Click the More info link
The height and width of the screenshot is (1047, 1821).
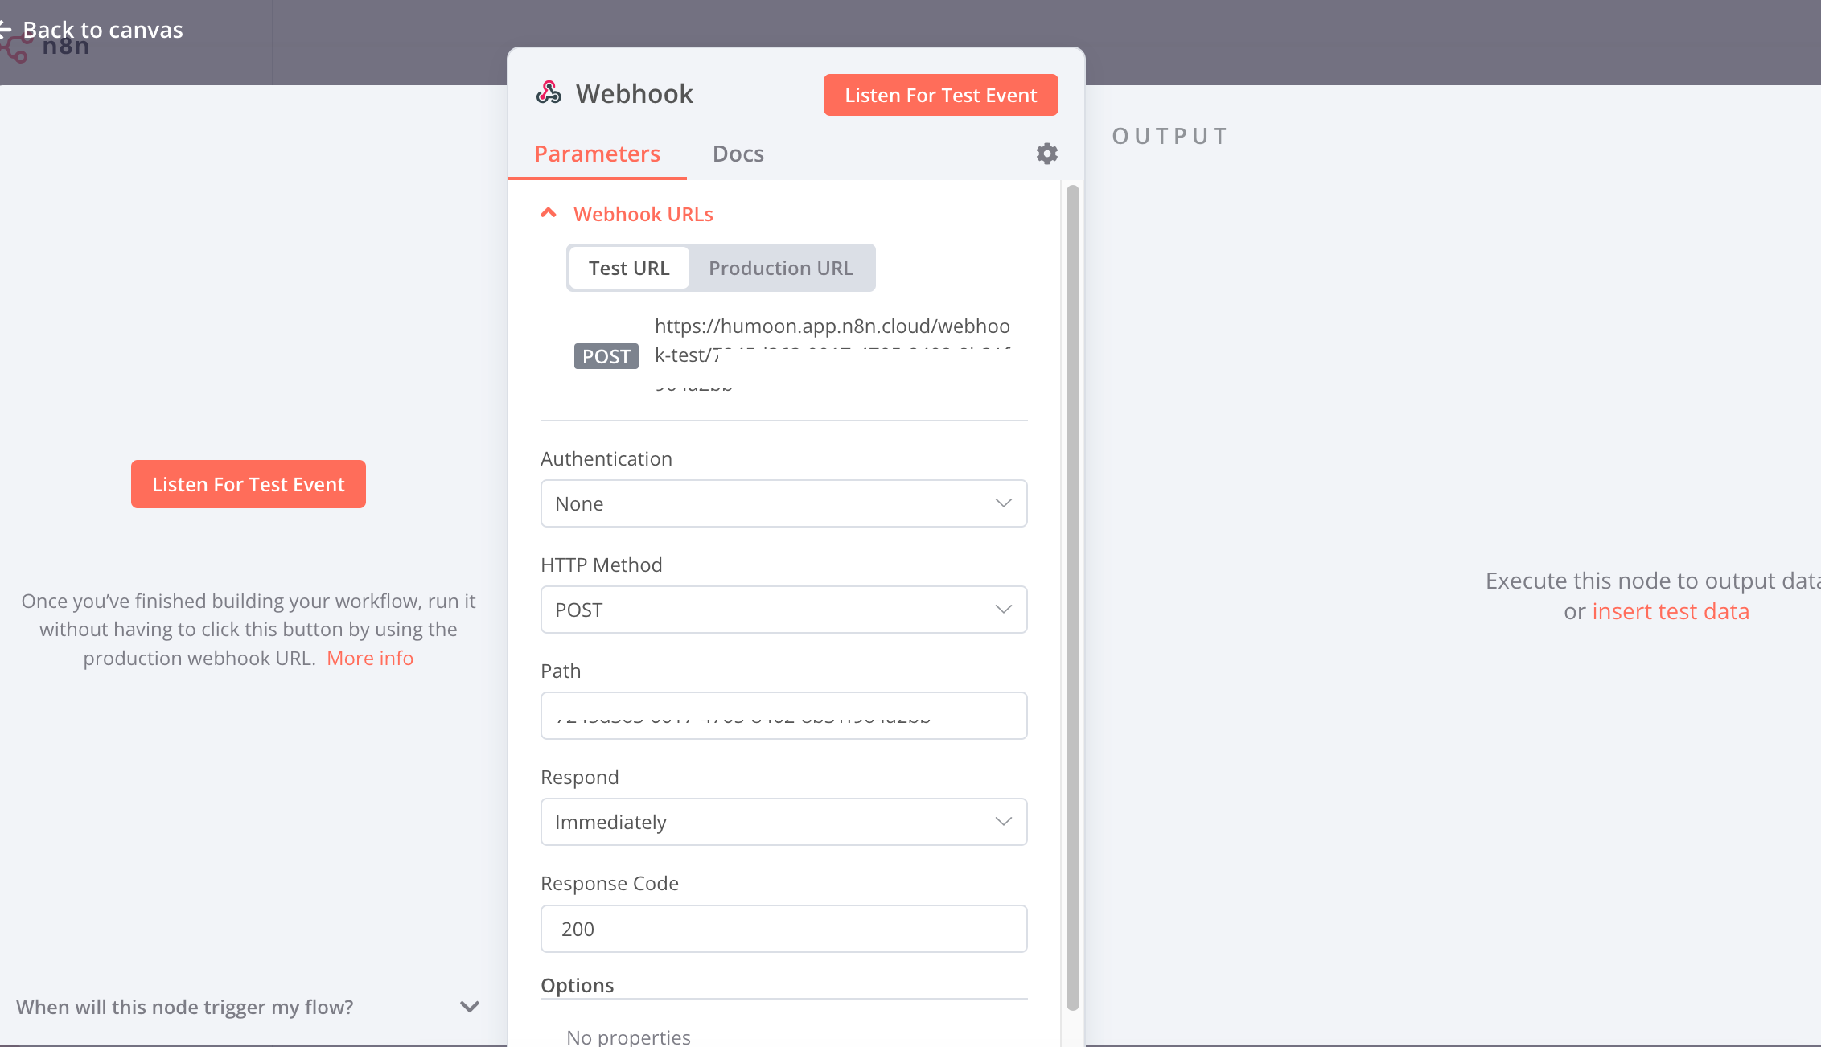[370, 658]
